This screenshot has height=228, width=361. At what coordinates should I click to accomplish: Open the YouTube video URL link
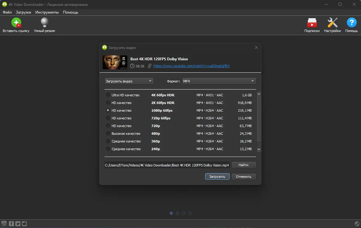click(192, 66)
